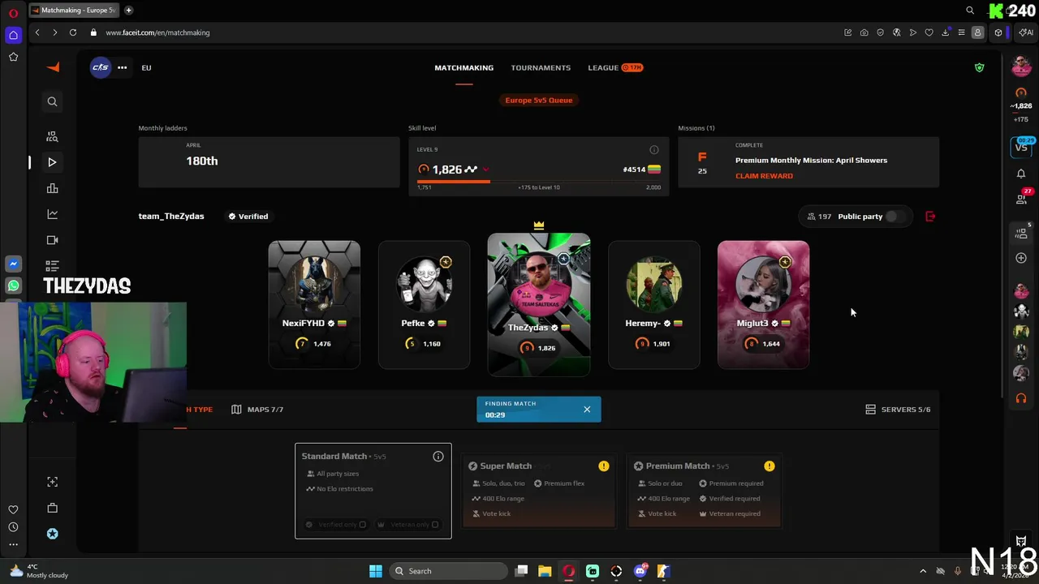Select the Matchmaking - Europe 5v5 browser tab
The width and height of the screenshot is (1039, 584).
[x=74, y=11]
